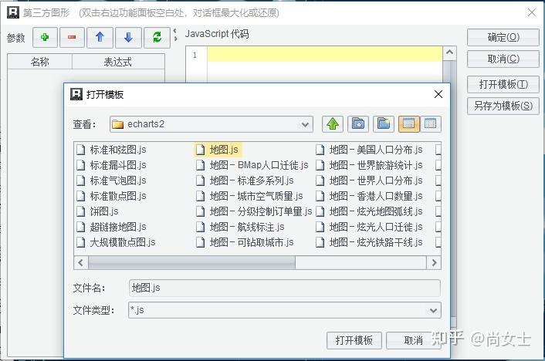The height and width of the screenshot is (361, 545).
Task: Add a parameter with the green plus icon
Action: tap(46, 38)
